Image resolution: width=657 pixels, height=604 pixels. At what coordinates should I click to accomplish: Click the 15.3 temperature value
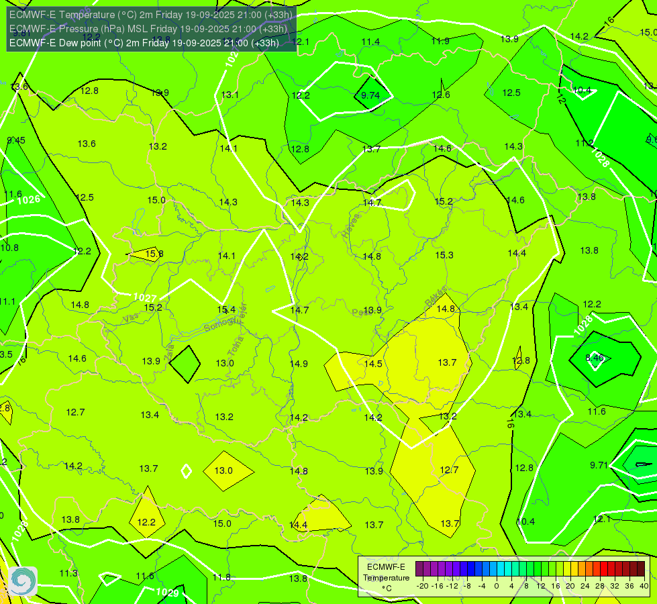[444, 255]
